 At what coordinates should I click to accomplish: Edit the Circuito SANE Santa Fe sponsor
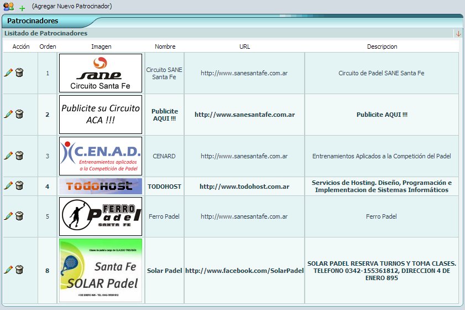[x=8, y=73]
